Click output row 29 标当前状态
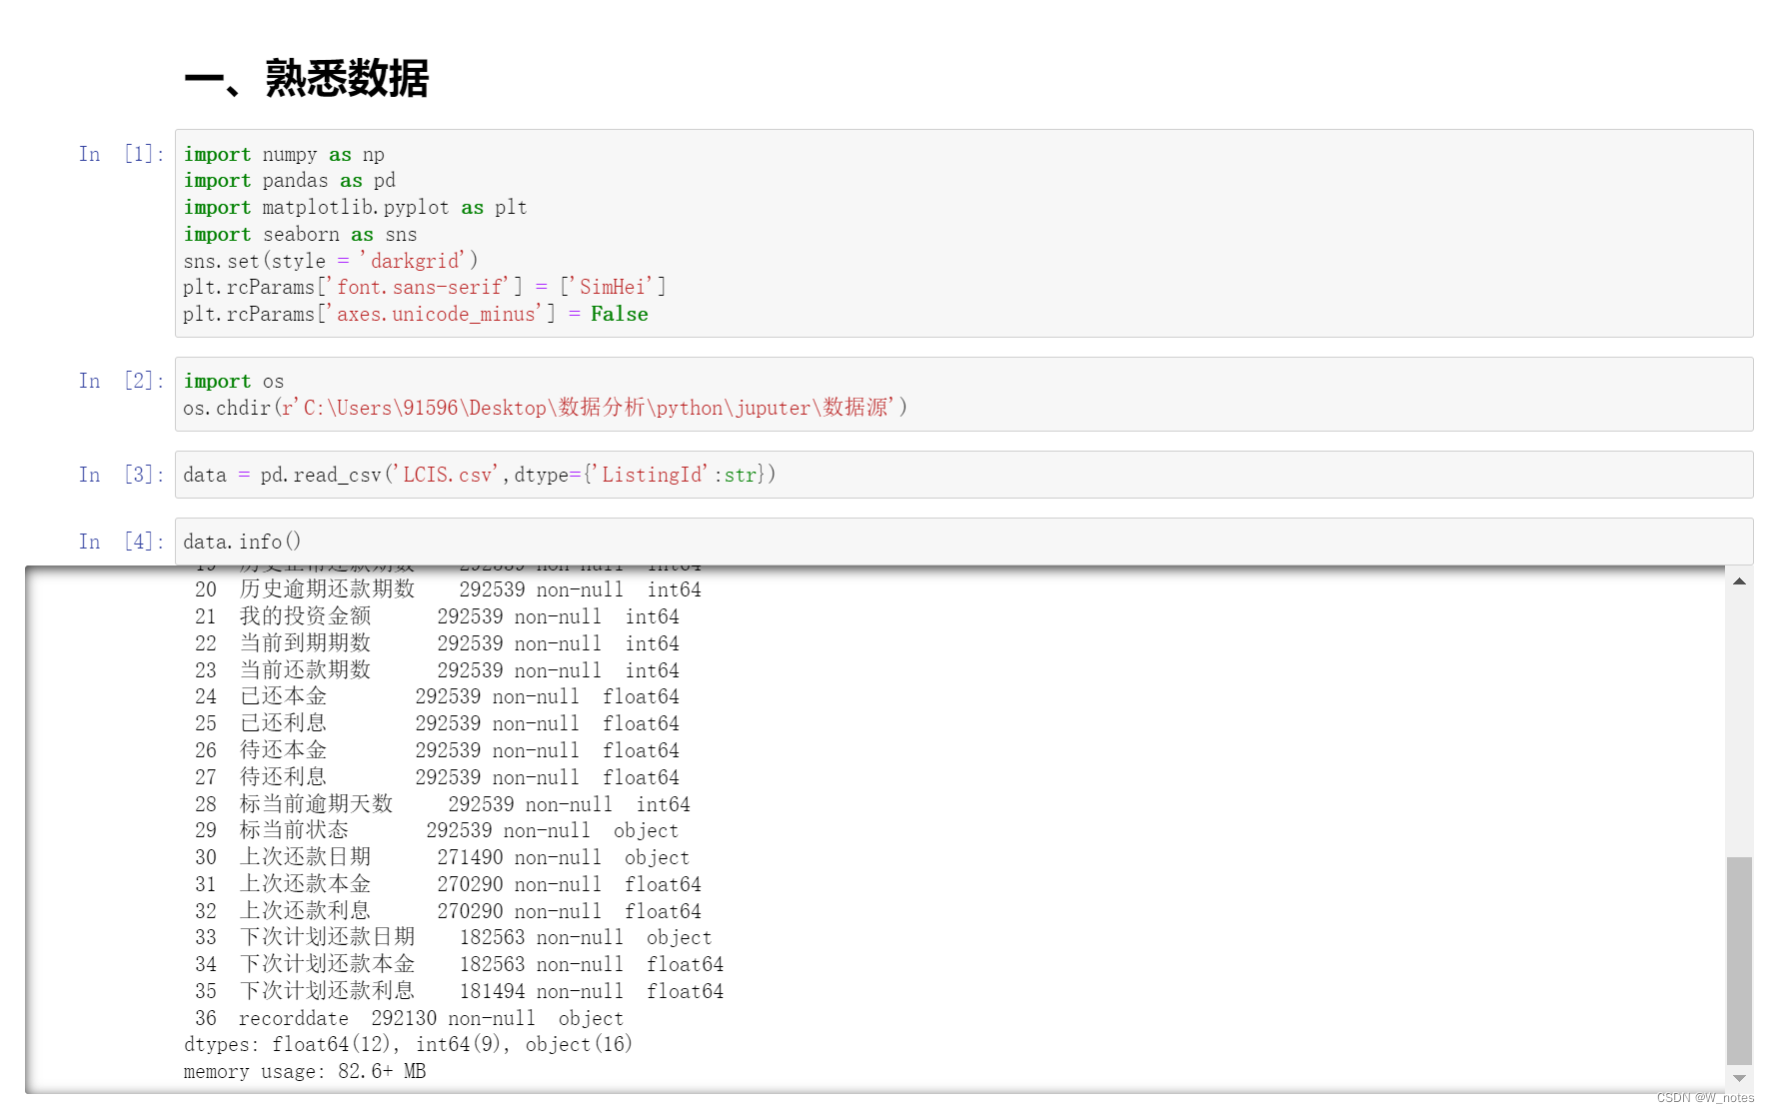1770x1113 pixels. [437, 831]
